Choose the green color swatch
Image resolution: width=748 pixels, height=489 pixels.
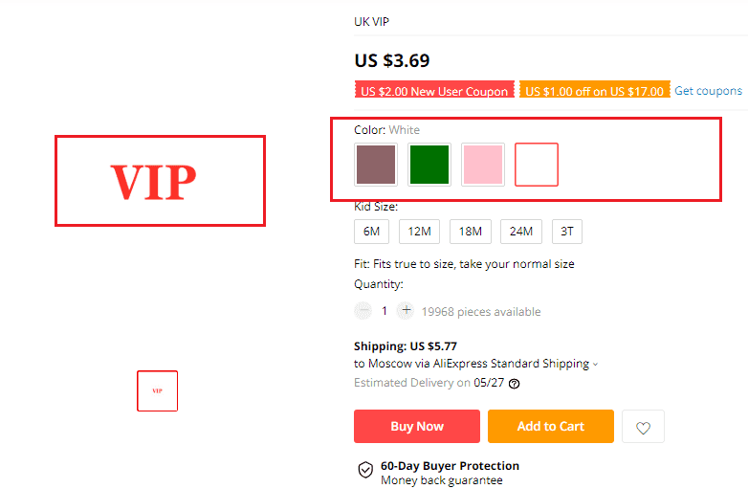(429, 165)
